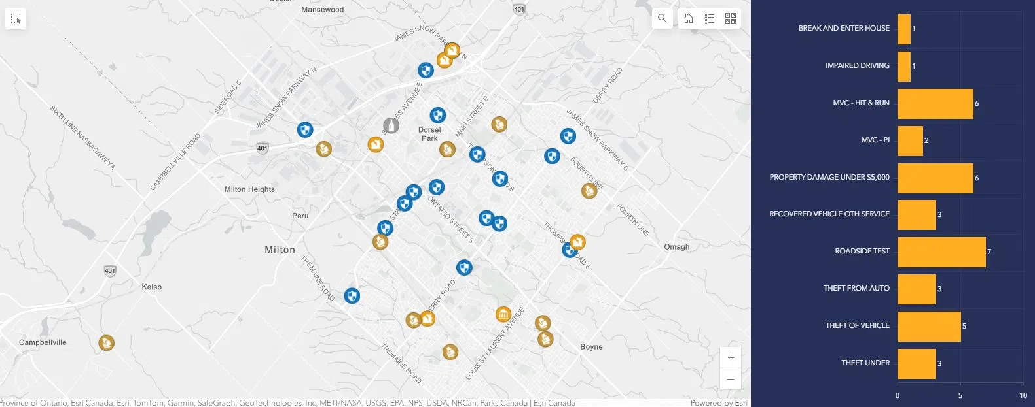This screenshot has width=1035, height=407.
Task: Filter by THEFT OF VEHICLE bar
Action: click(x=928, y=326)
